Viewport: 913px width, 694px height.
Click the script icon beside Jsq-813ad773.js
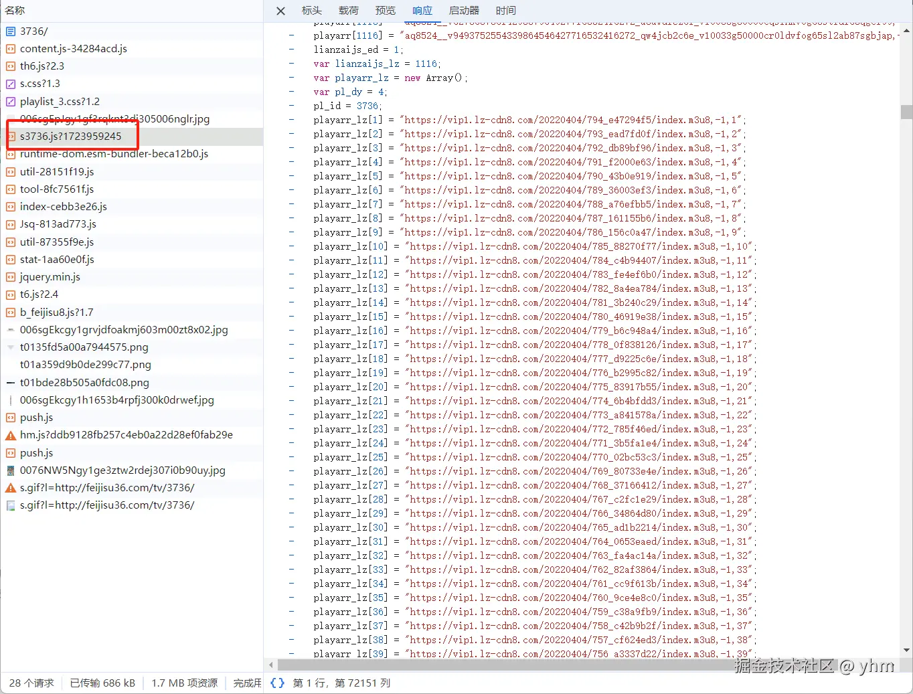pyautogui.click(x=11, y=224)
